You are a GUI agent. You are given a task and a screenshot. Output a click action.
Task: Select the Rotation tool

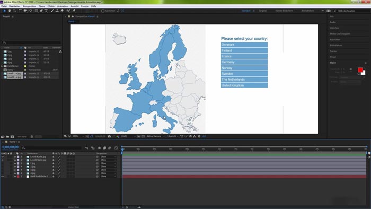[x=21, y=11]
